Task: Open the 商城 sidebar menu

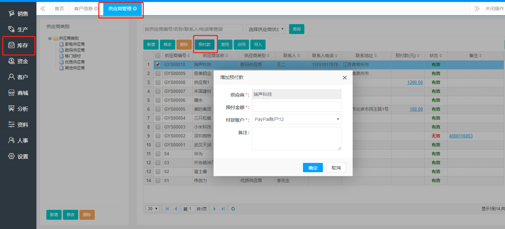Action: coord(18,93)
